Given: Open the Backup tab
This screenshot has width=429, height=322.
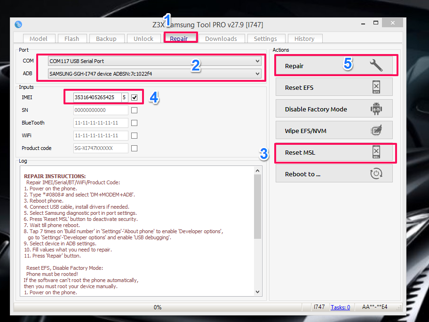Looking at the screenshot, I should (x=106, y=39).
